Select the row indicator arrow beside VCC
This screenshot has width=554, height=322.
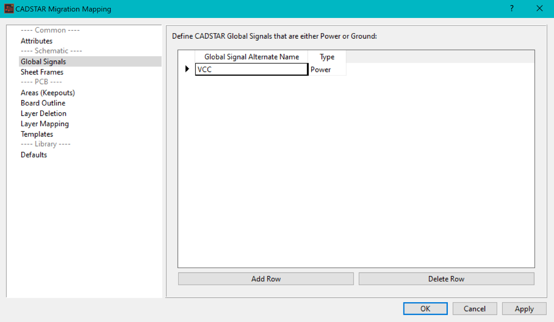(x=187, y=70)
